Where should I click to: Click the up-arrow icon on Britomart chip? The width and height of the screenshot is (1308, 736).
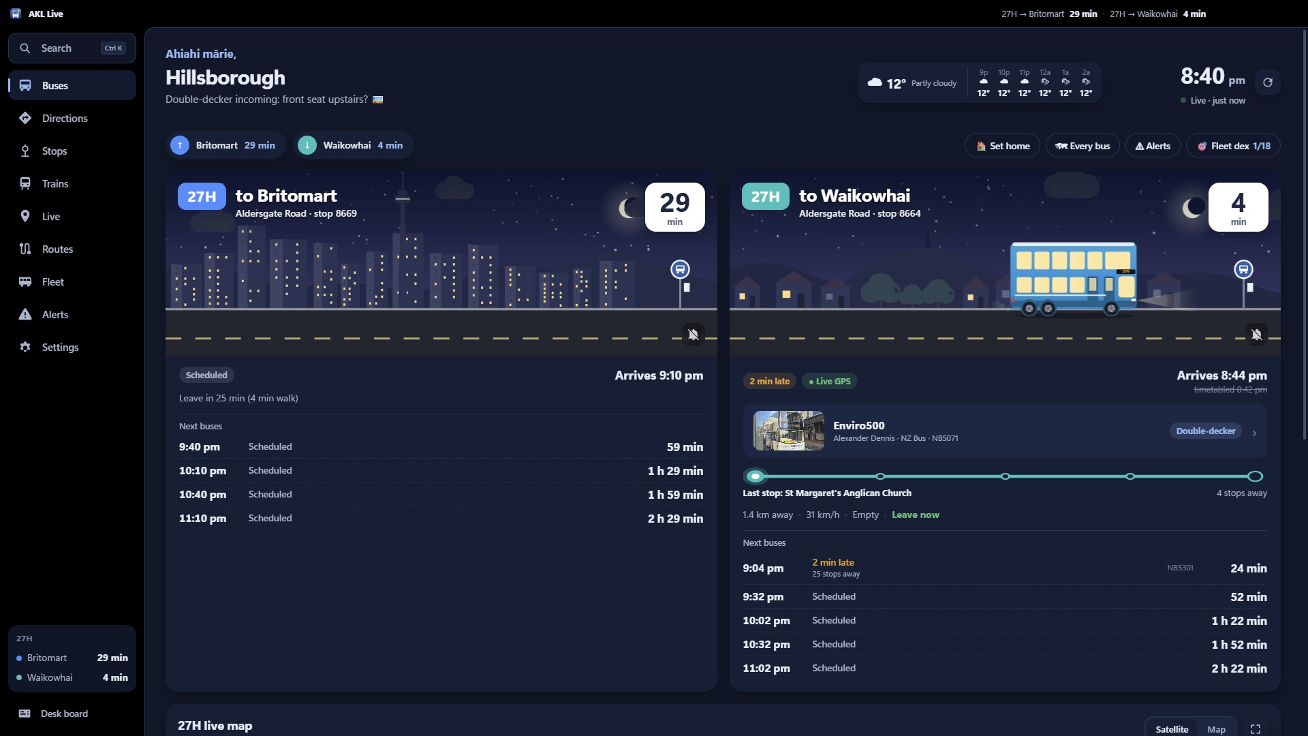[x=180, y=145]
